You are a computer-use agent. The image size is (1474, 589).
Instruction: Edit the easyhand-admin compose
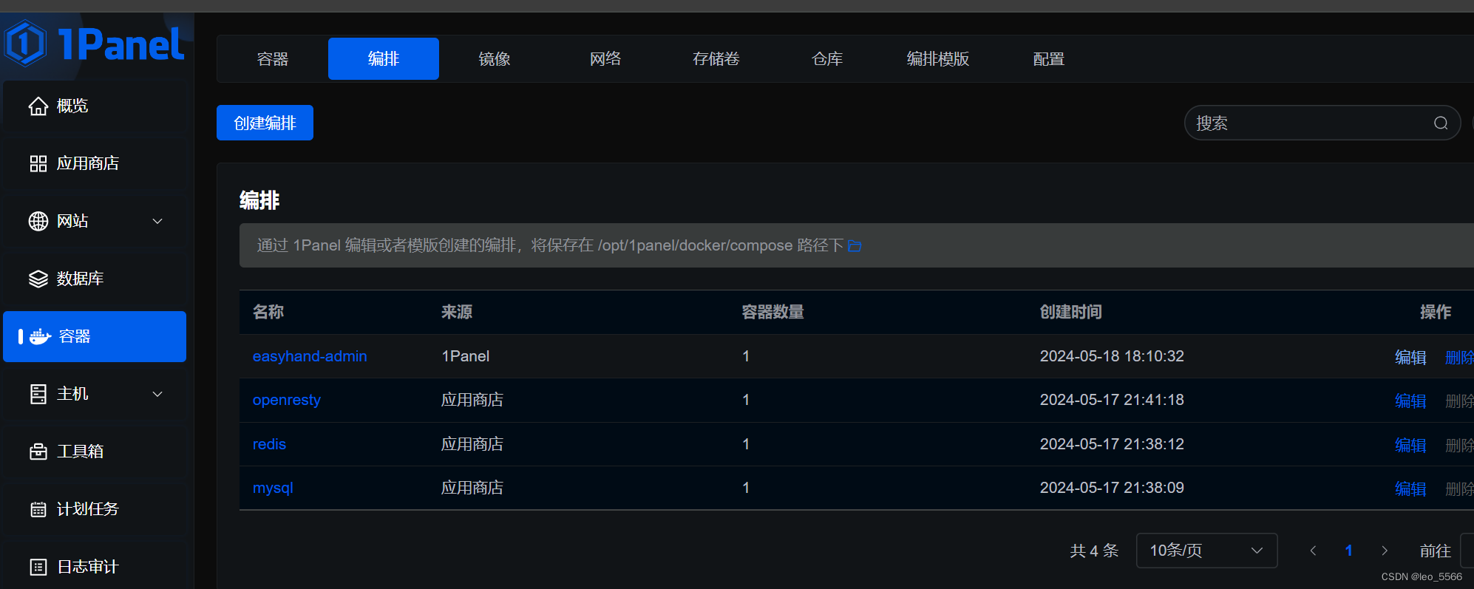[1410, 357]
